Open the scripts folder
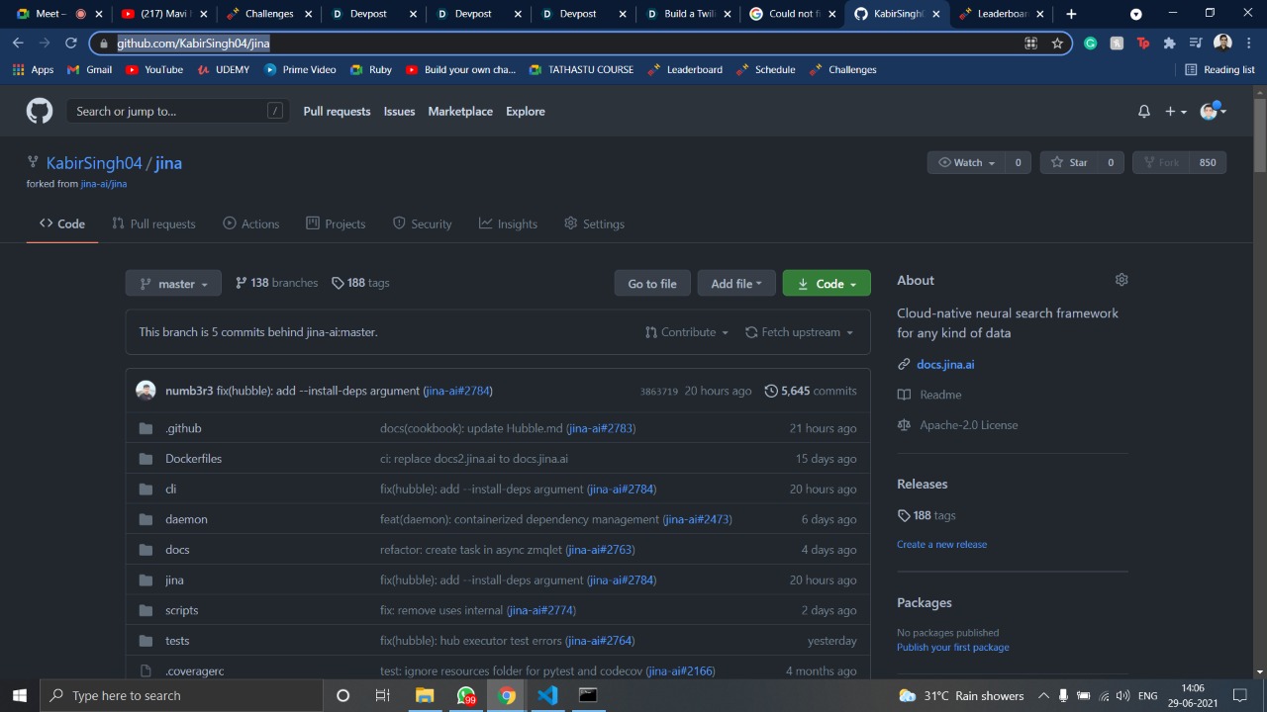 pos(181,610)
